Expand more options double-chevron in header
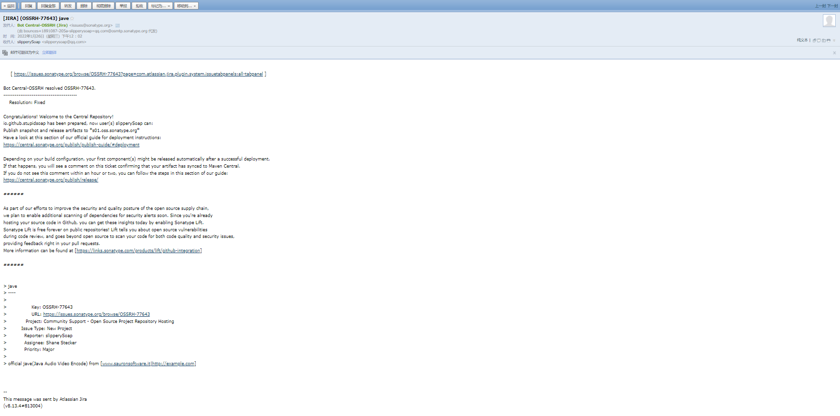840x416 pixels. click(834, 40)
